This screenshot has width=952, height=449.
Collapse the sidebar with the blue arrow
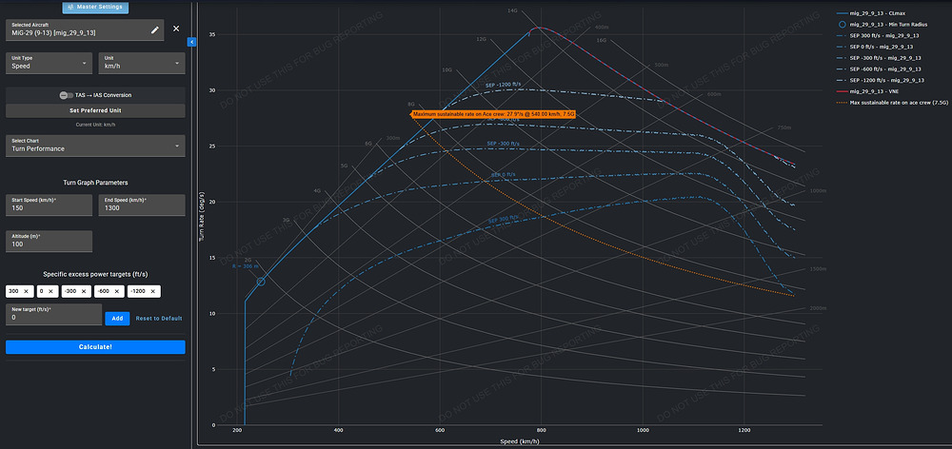[191, 42]
